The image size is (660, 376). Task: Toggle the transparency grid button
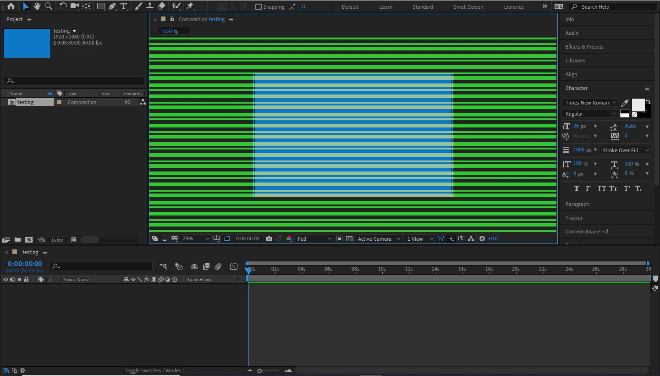point(349,238)
